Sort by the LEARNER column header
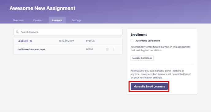 coord(23,41)
